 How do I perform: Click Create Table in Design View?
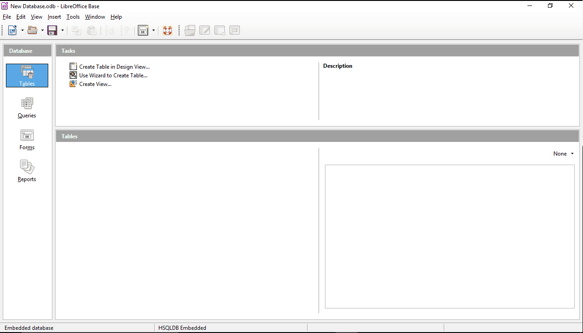pos(114,67)
